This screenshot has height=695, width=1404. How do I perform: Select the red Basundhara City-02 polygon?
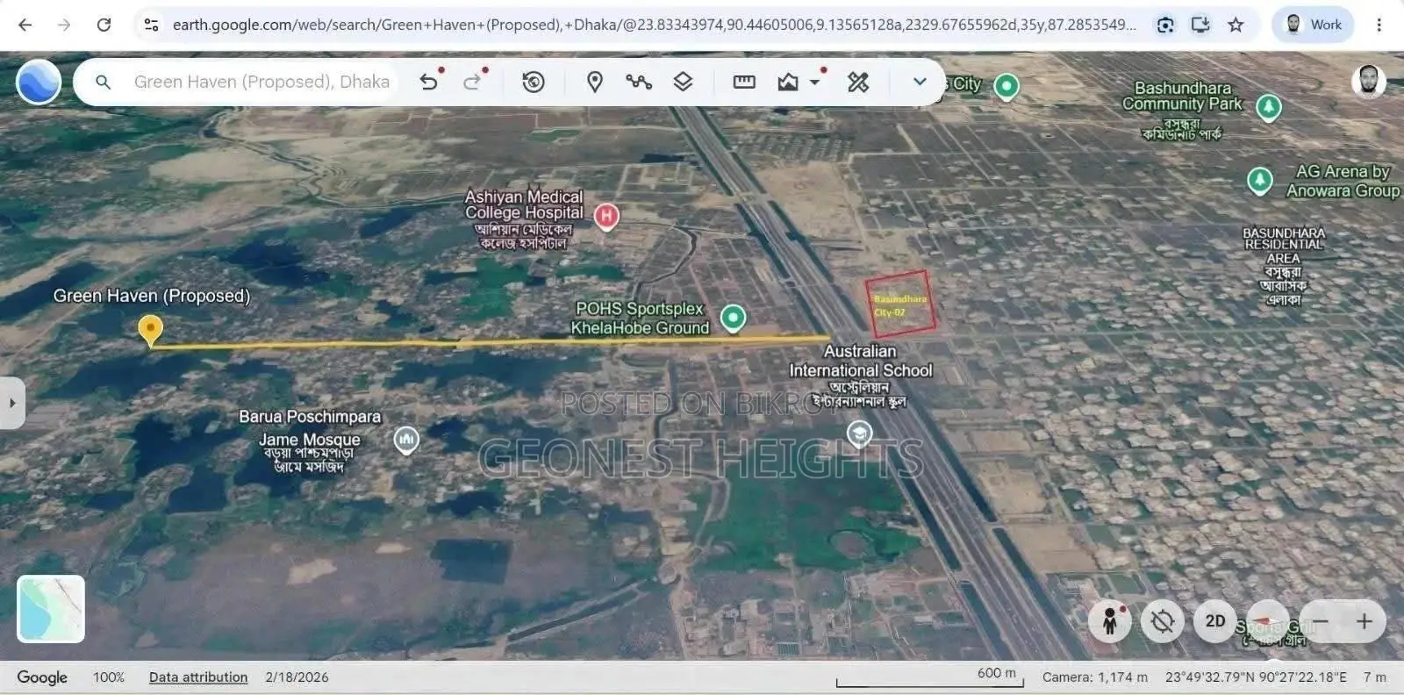click(899, 303)
